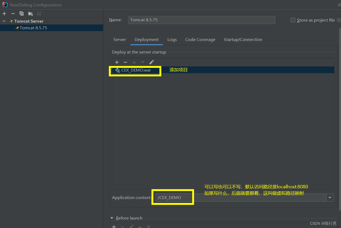The image size is (341, 228).
Task: Enable Store as project file checkbox
Action: click(x=293, y=20)
